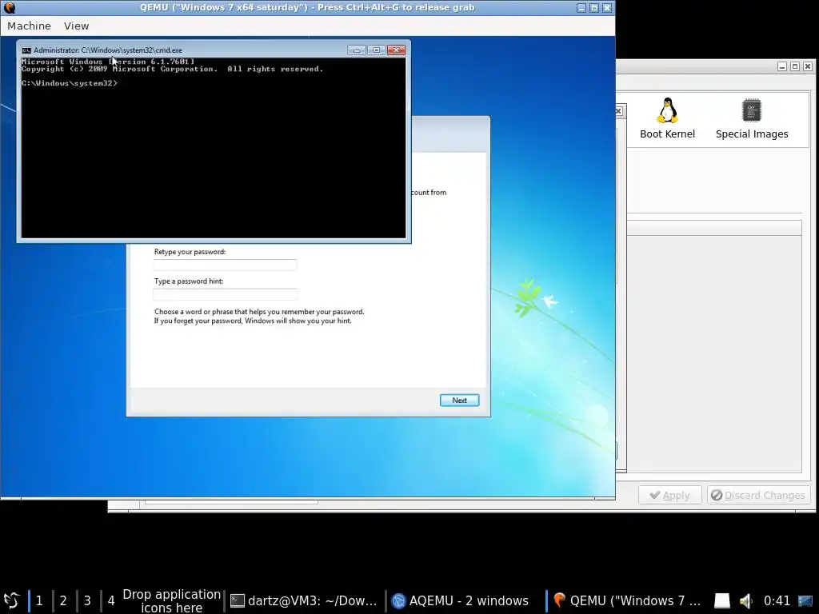Maximize the QEMU window
This screenshot has width=819, height=614.
pos(594,8)
